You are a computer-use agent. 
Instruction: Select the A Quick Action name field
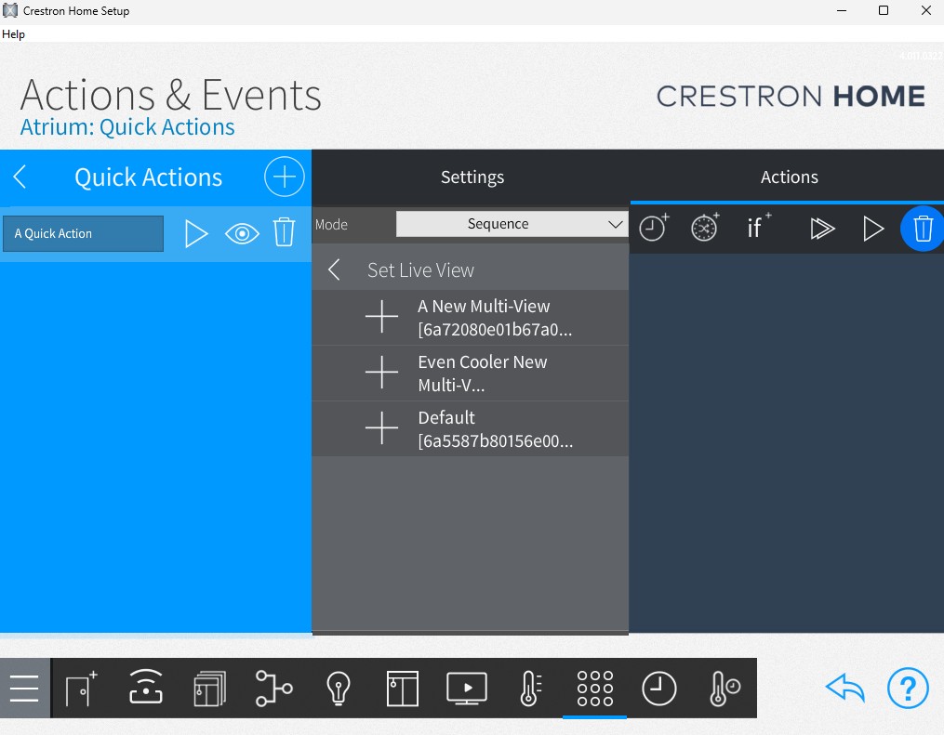click(x=83, y=233)
